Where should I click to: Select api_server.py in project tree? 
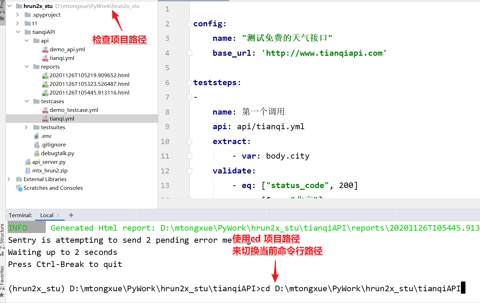point(49,162)
